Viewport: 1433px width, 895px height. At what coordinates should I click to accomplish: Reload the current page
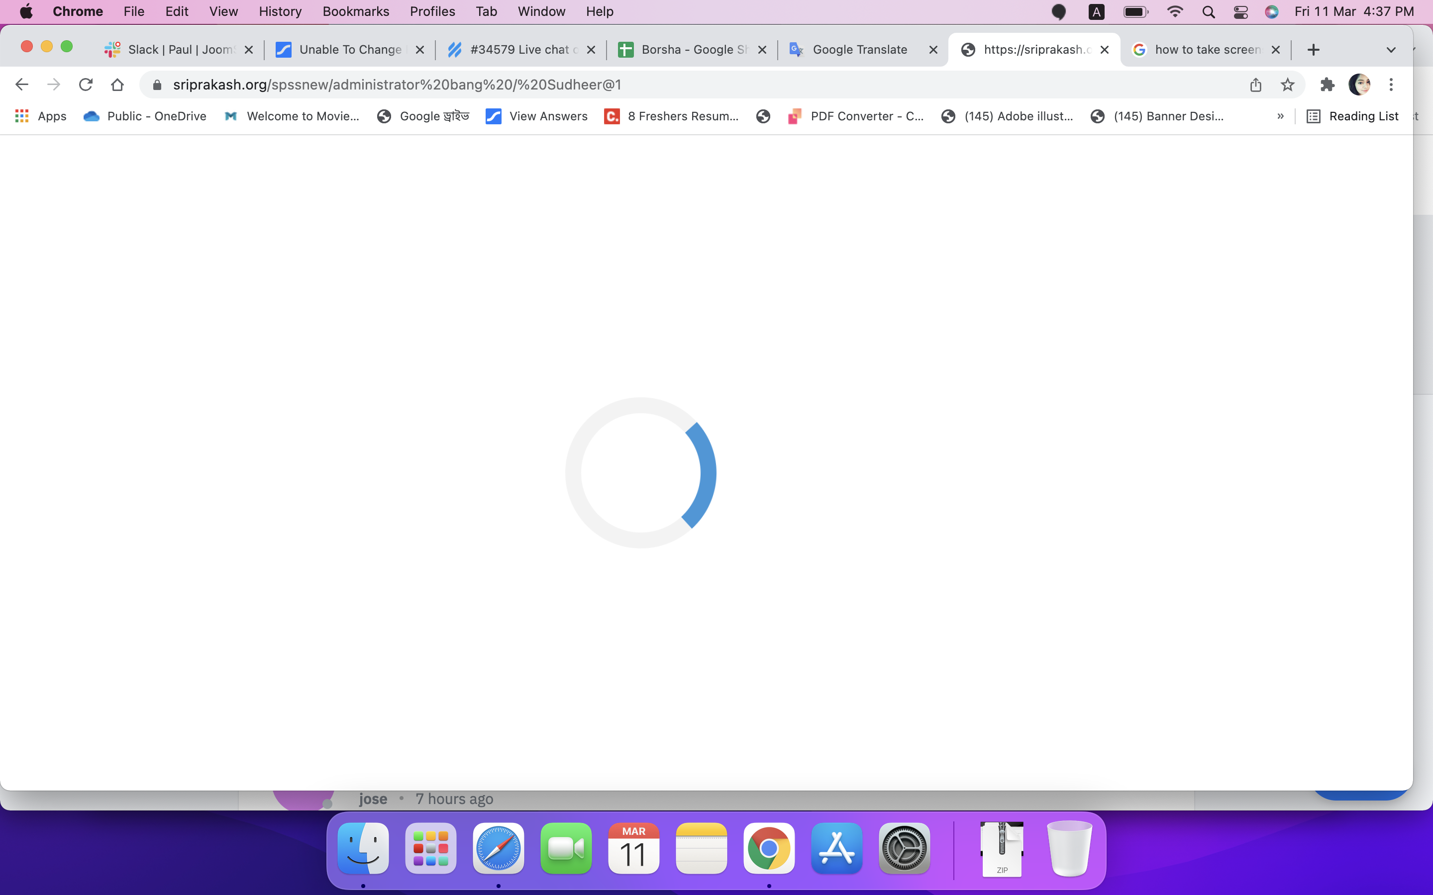[x=86, y=84]
